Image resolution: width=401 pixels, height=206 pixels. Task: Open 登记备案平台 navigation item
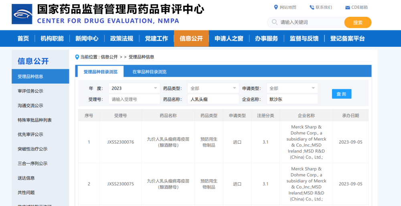coord(347,38)
